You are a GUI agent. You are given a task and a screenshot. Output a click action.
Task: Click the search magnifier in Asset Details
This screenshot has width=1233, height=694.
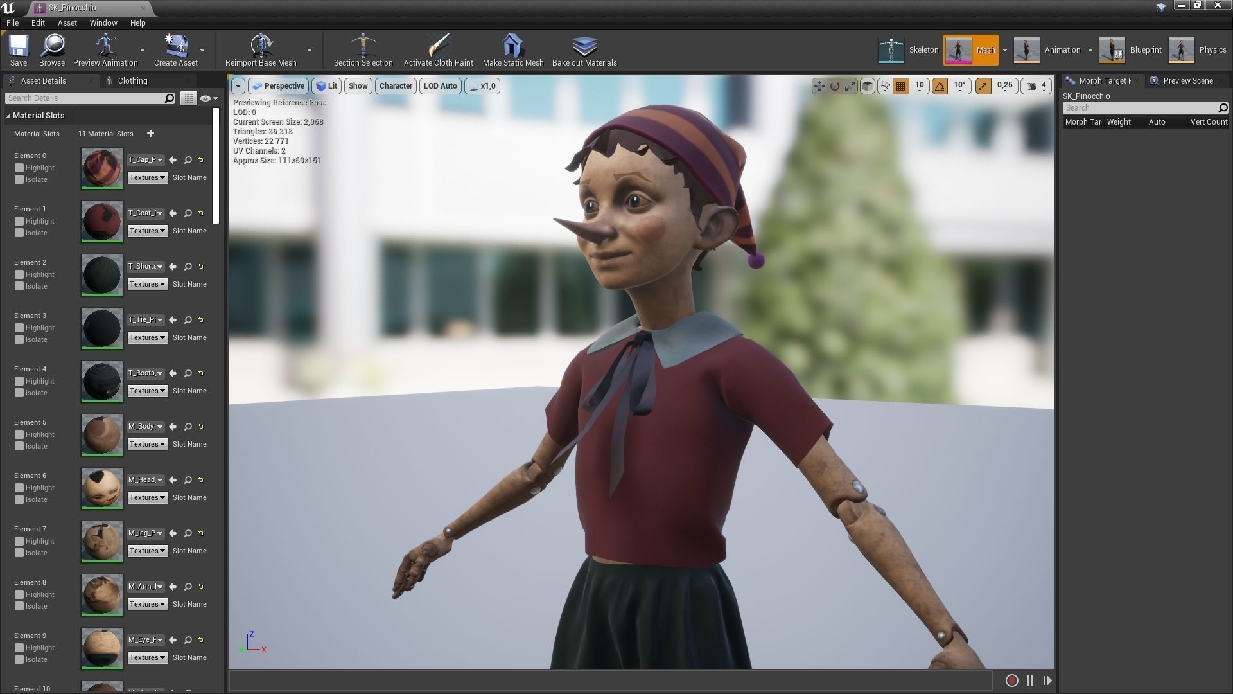click(170, 98)
